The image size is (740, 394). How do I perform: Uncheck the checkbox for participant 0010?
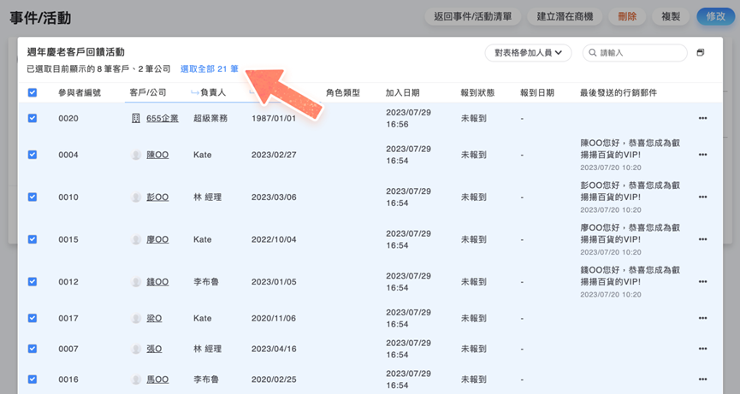(33, 197)
